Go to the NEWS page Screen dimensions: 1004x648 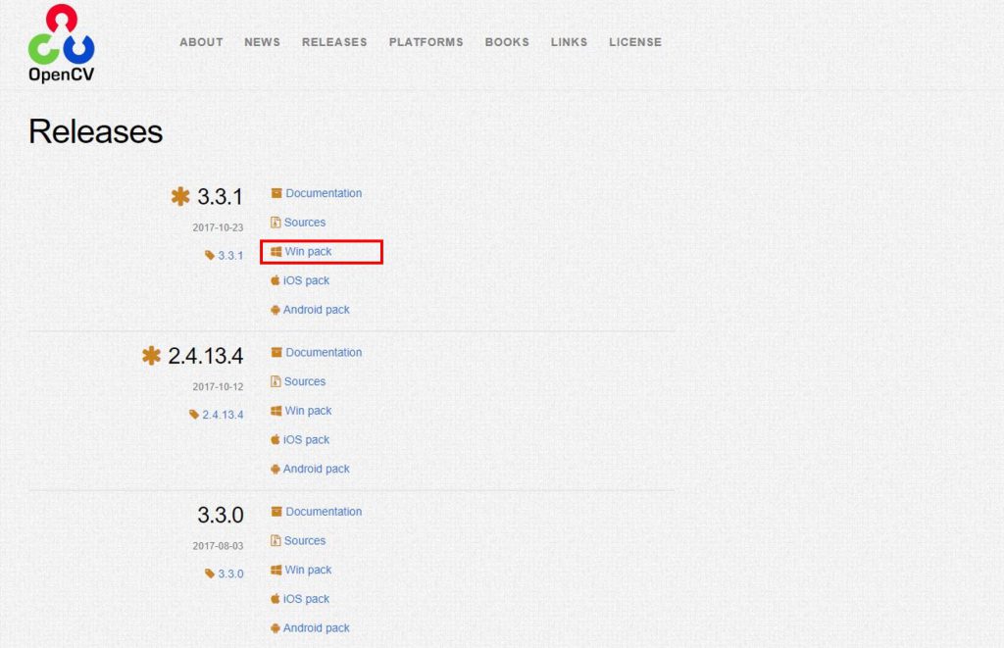click(x=262, y=42)
